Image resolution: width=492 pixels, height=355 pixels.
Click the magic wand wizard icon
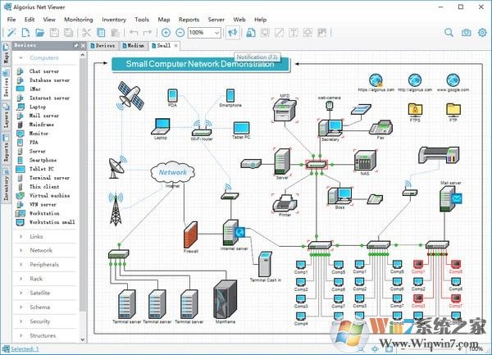11,33
